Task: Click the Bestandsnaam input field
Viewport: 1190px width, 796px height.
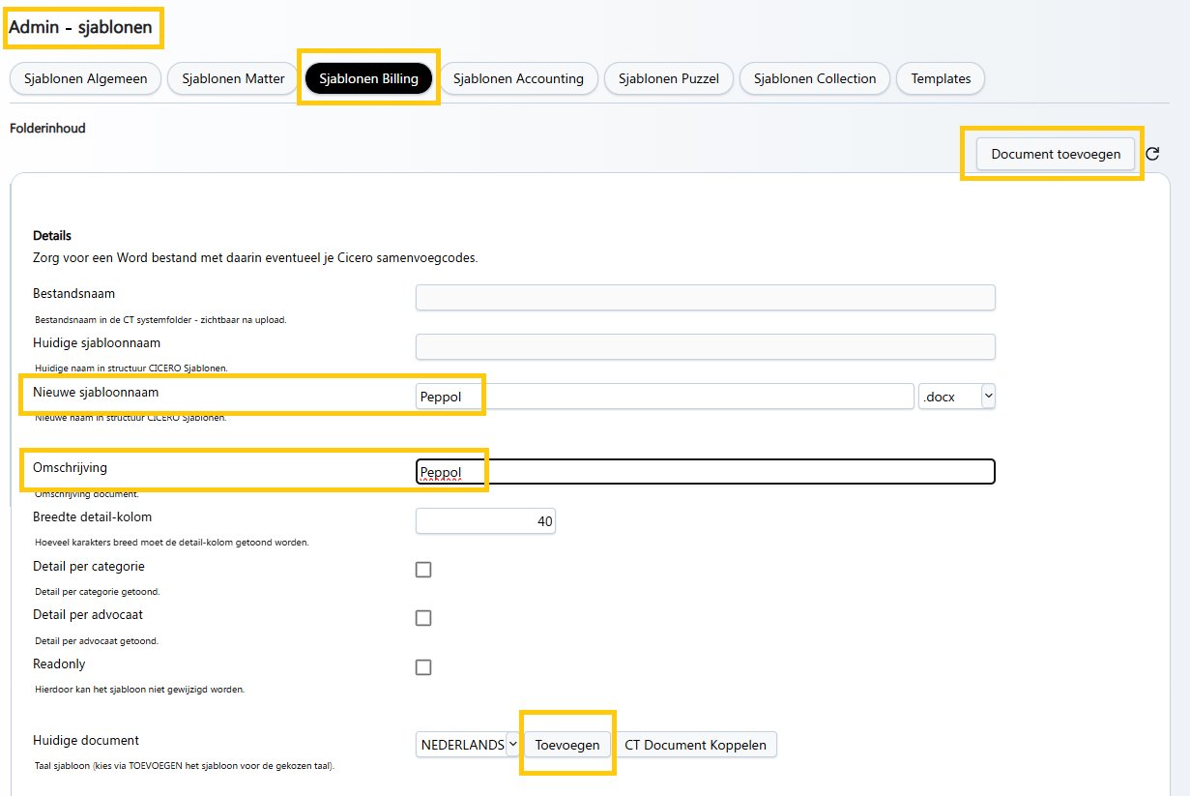Action: pos(705,298)
